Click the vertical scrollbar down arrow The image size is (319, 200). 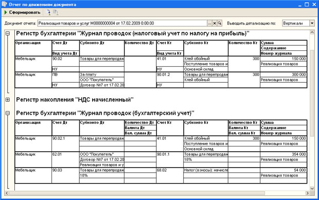pos(312,188)
